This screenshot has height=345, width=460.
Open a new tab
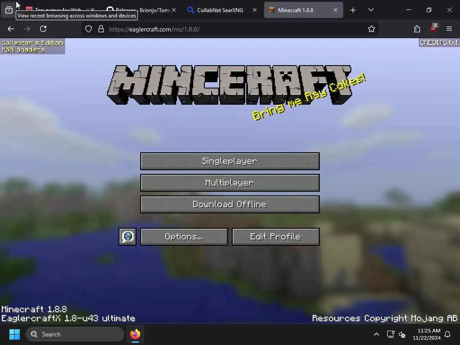353,10
